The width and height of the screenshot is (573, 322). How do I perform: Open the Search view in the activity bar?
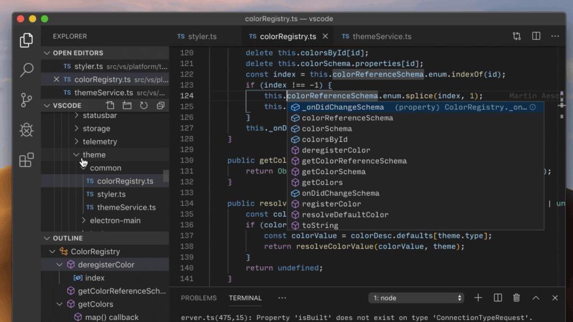click(26, 69)
